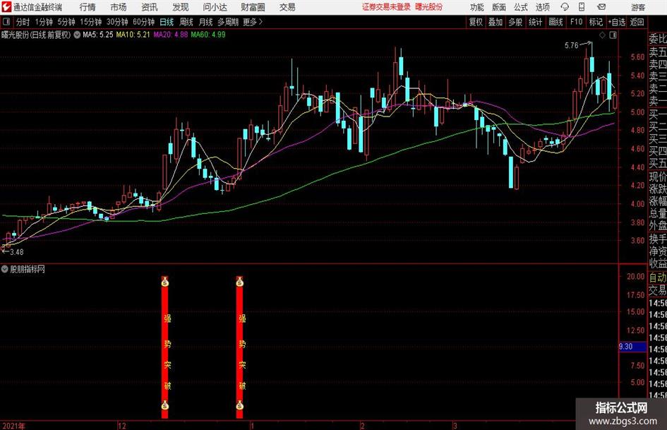The image size is (667, 430).
Task: Open the 发现 menu
Action: coord(181,7)
